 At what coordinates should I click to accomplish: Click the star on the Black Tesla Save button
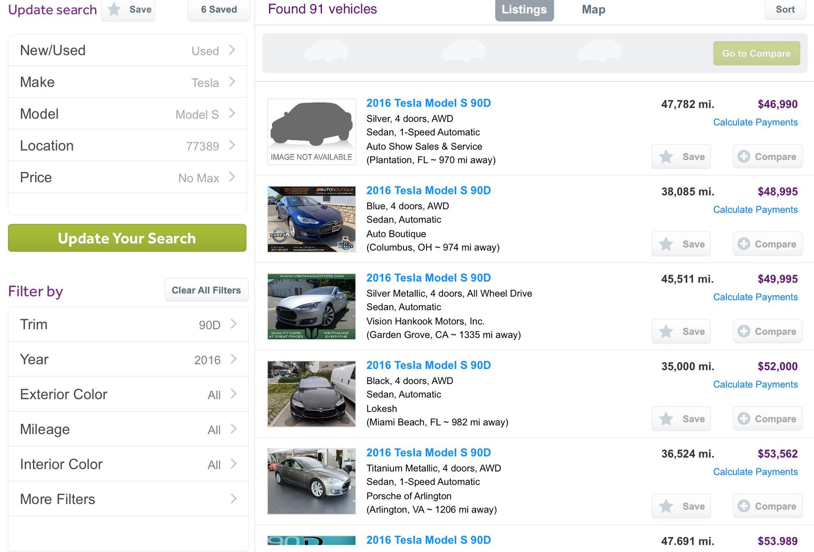pyautogui.click(x=666, y=419)
